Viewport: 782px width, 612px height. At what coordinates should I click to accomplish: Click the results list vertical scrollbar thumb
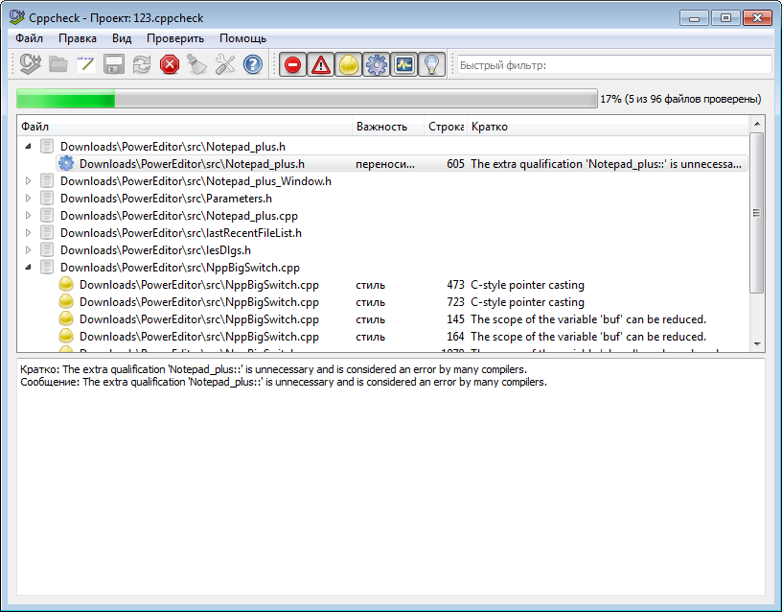757,213
